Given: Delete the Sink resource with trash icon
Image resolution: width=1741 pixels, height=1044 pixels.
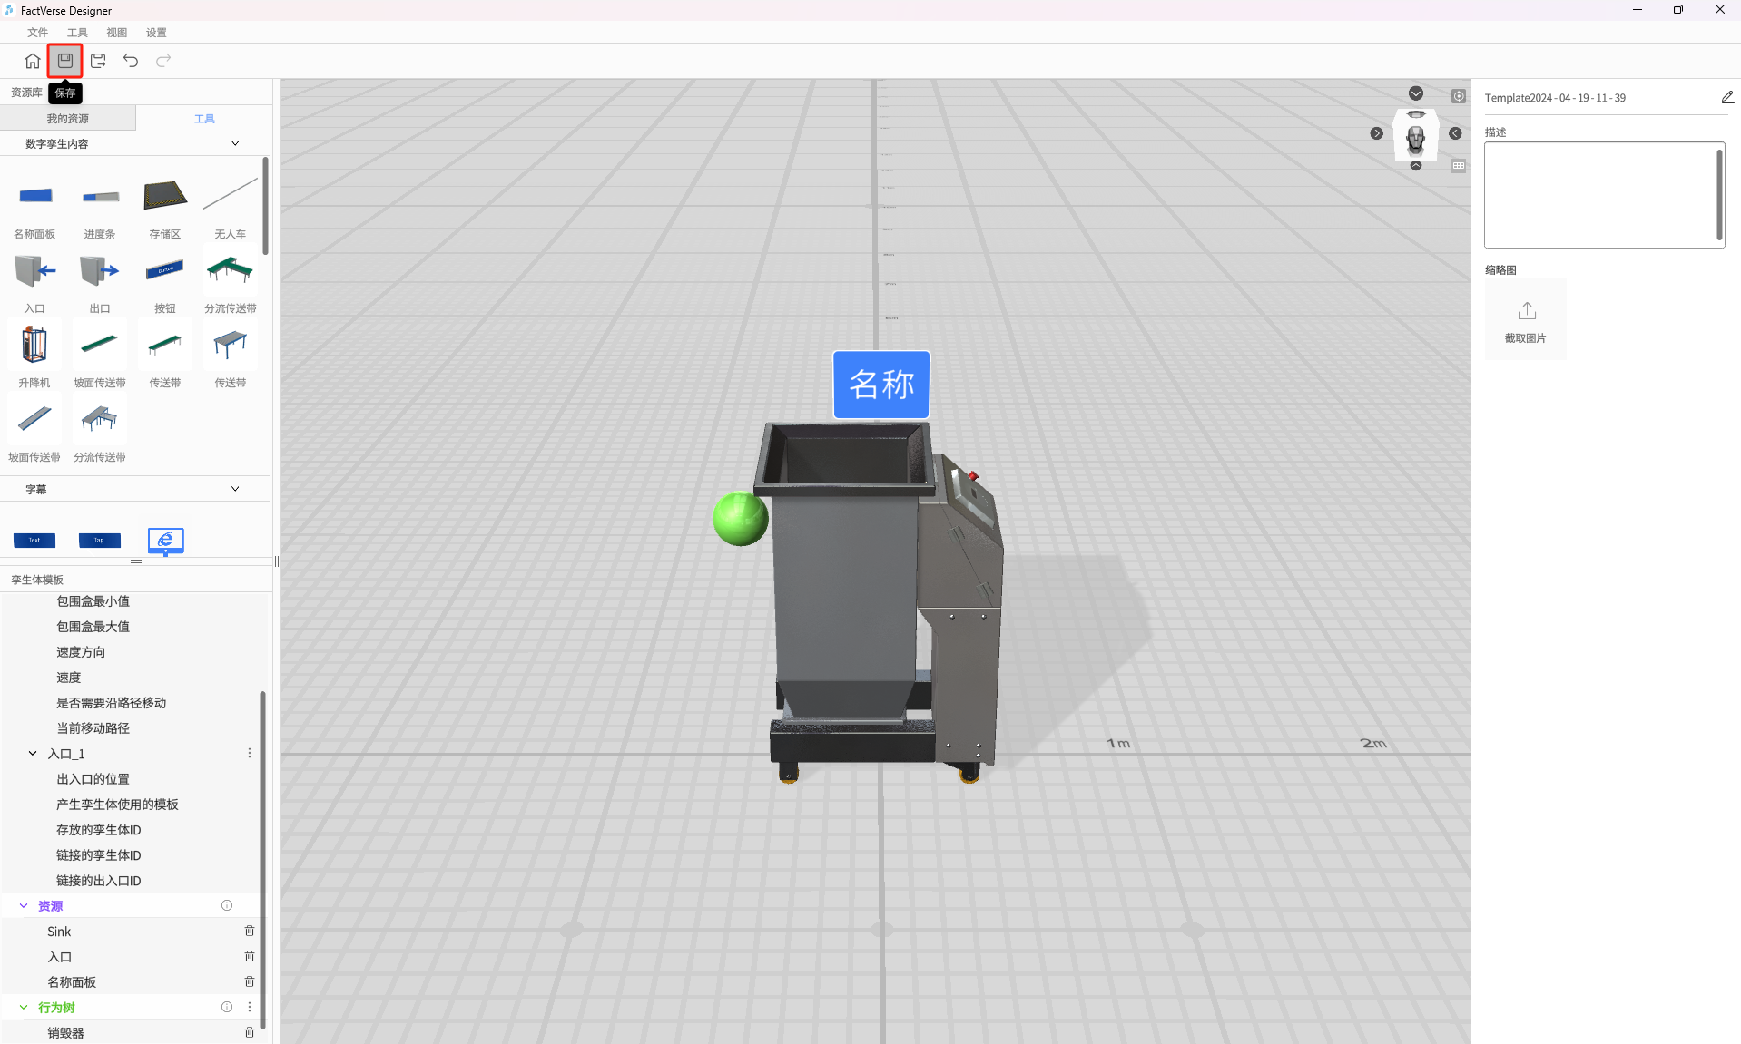Looking at the screenshot, I should 249,931.
